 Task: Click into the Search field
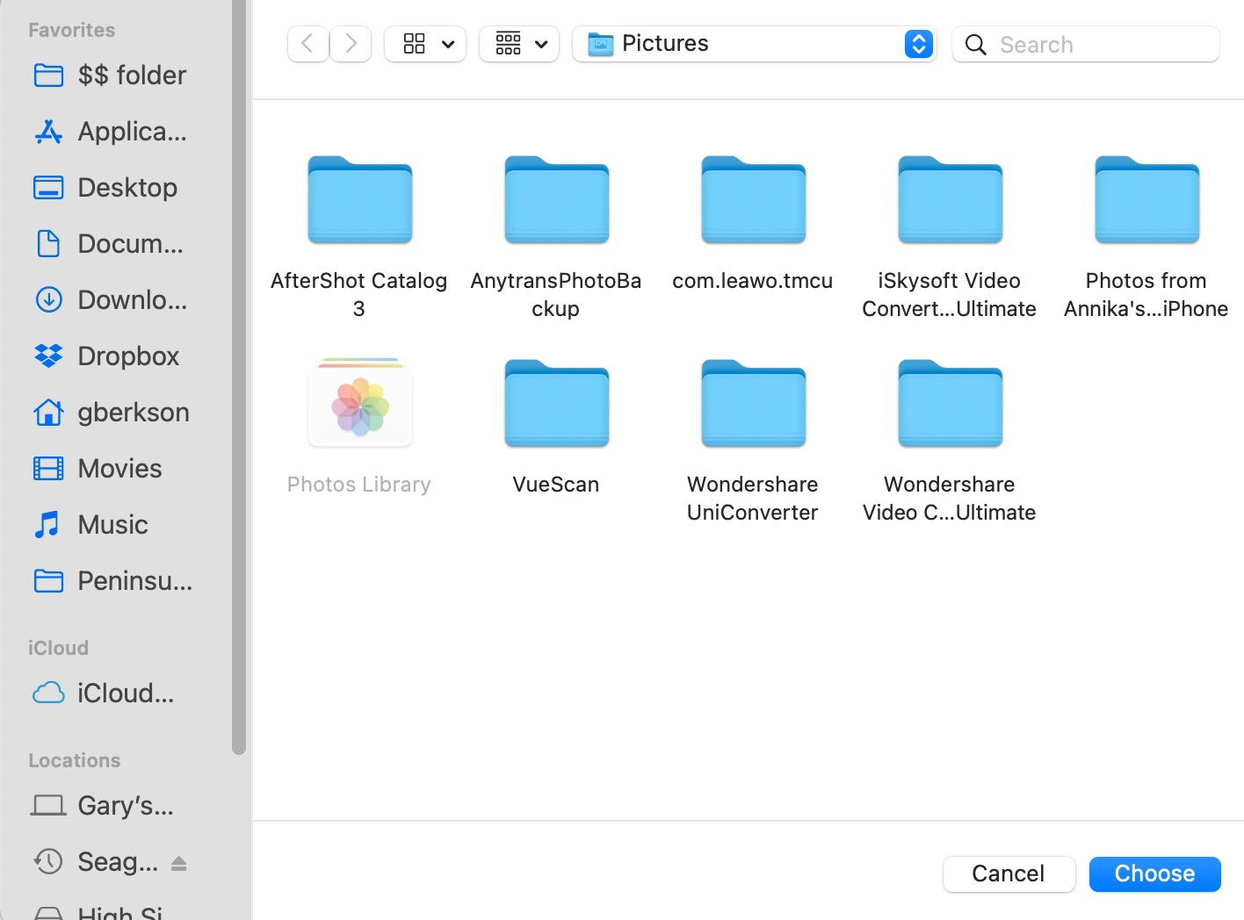[x=1086, y=44]
